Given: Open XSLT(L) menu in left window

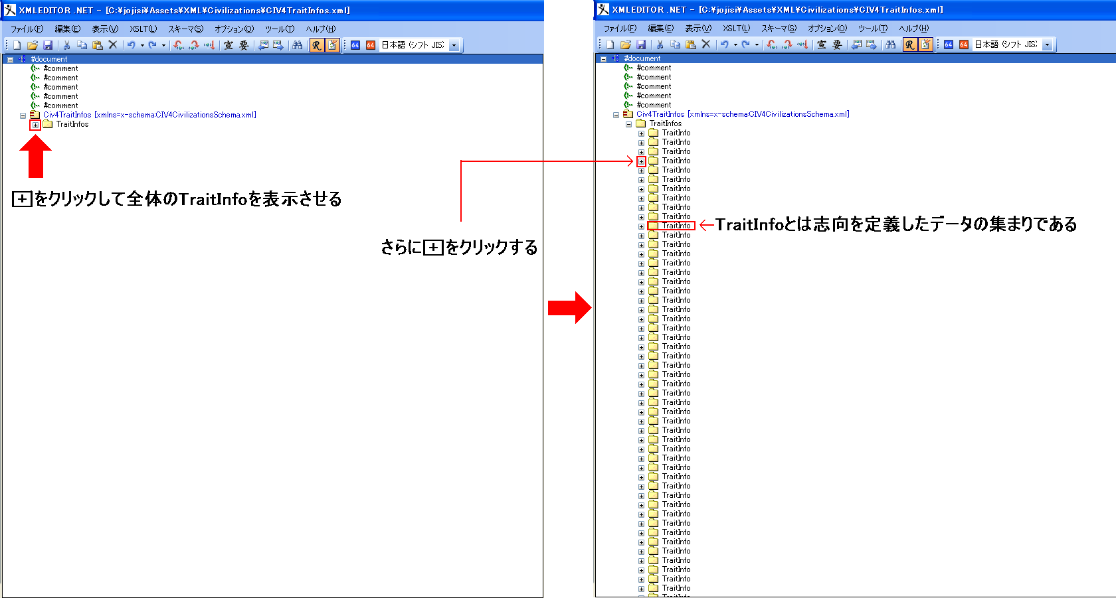Looking at the screenshot, I should pyautogui.click(x=143, y=29).
